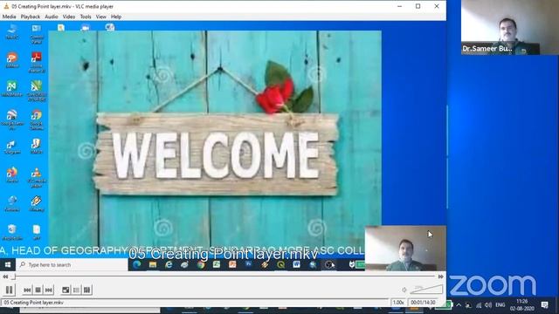Open OBS Studio from the recorded taskbar
The width and height of the screenshot is (559, 314).
click(x=329, y=265)
